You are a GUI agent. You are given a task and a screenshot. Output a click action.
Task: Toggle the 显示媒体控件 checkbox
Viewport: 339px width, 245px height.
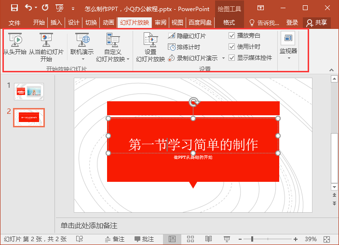[x=231, y=58]
